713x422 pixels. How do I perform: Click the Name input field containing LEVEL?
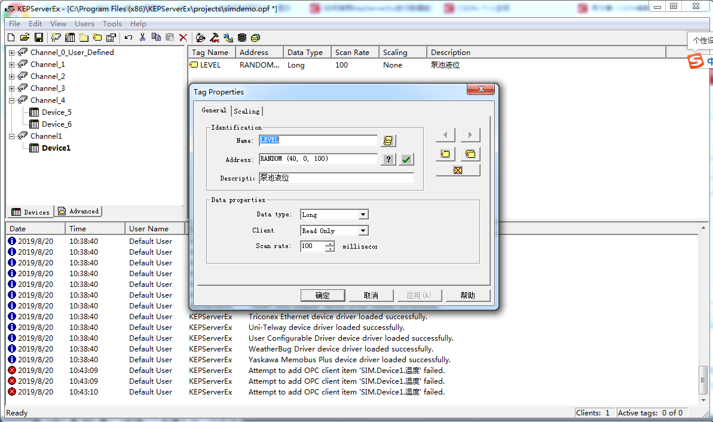point(319,140)
